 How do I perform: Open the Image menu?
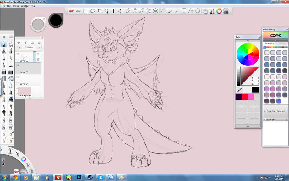pos(16,6)
